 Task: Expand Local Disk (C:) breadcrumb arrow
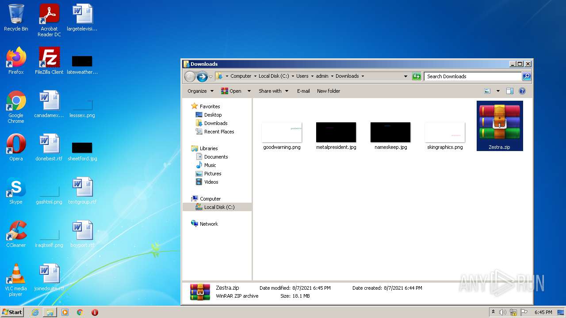click(x=293, y=76)
